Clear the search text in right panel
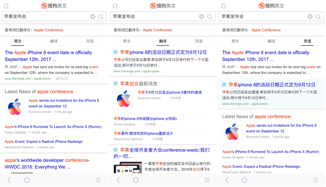326x187 pixels. [x=310, y=17]
